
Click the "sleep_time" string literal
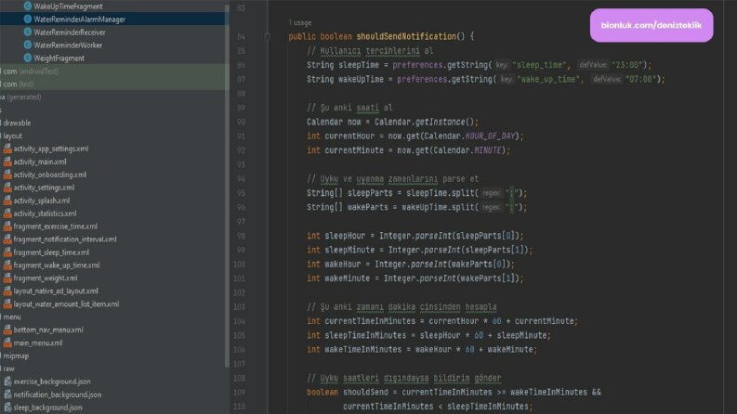point(541,65)
